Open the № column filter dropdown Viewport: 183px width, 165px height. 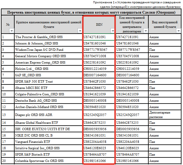click(12, 31)
